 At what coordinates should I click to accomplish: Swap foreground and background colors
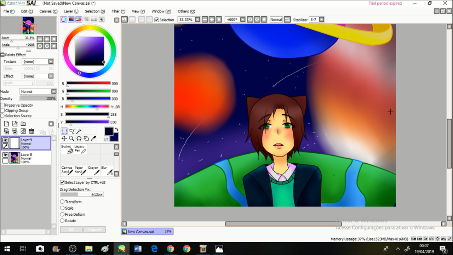(x=116, y=130)
